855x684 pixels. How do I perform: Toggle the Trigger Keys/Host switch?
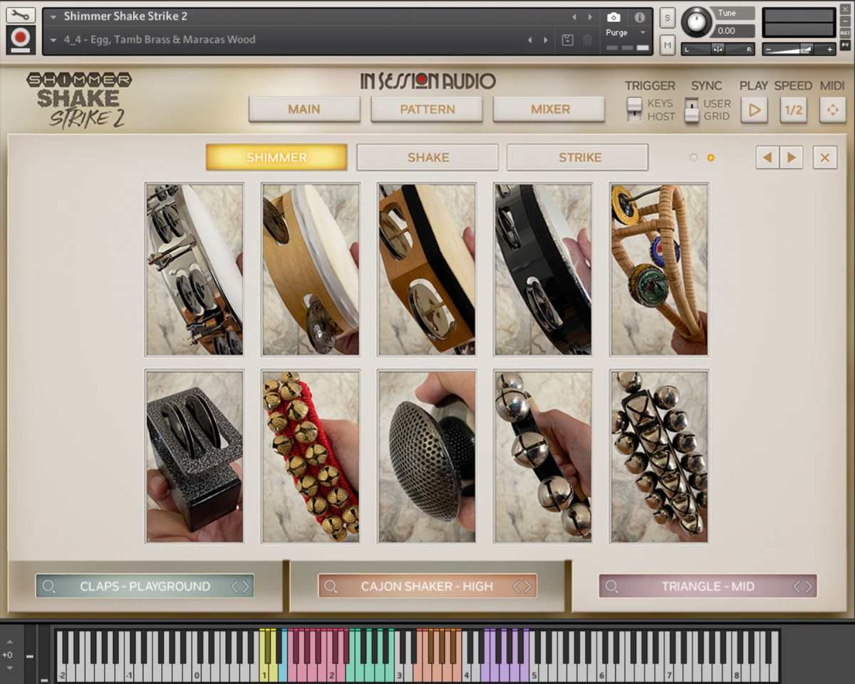(x=633, y=109)
